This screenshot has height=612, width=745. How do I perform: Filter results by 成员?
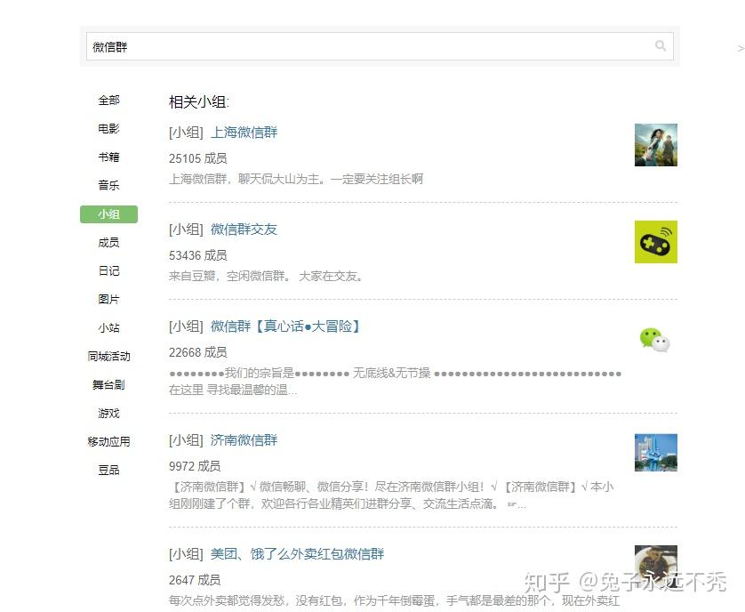click(x=108, y=243)
